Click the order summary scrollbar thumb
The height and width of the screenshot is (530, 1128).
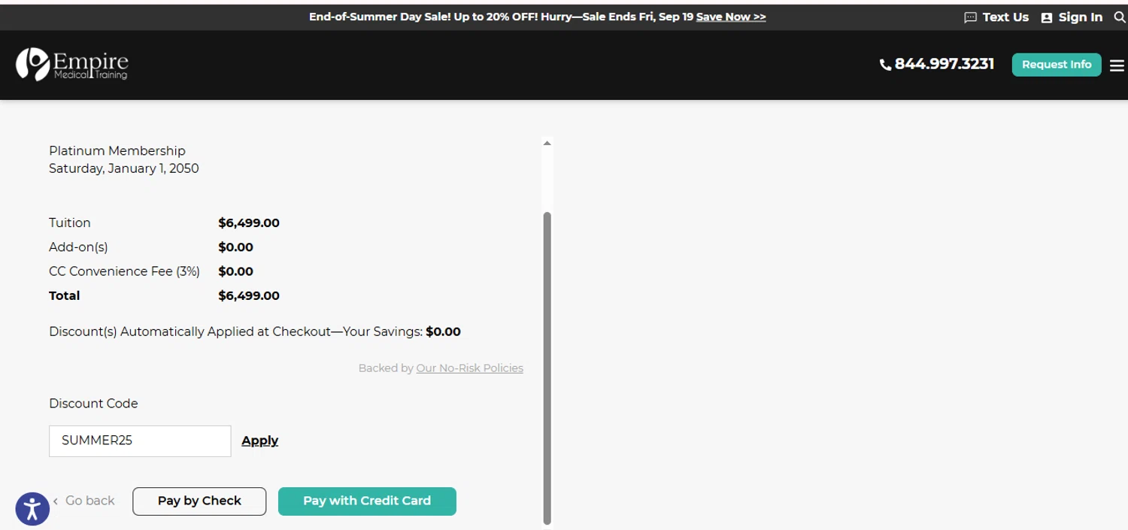pos(547,368)
